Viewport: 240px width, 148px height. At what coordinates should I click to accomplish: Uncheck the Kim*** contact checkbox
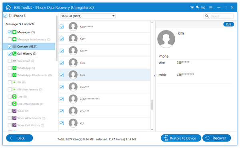(x=62, y=87)
